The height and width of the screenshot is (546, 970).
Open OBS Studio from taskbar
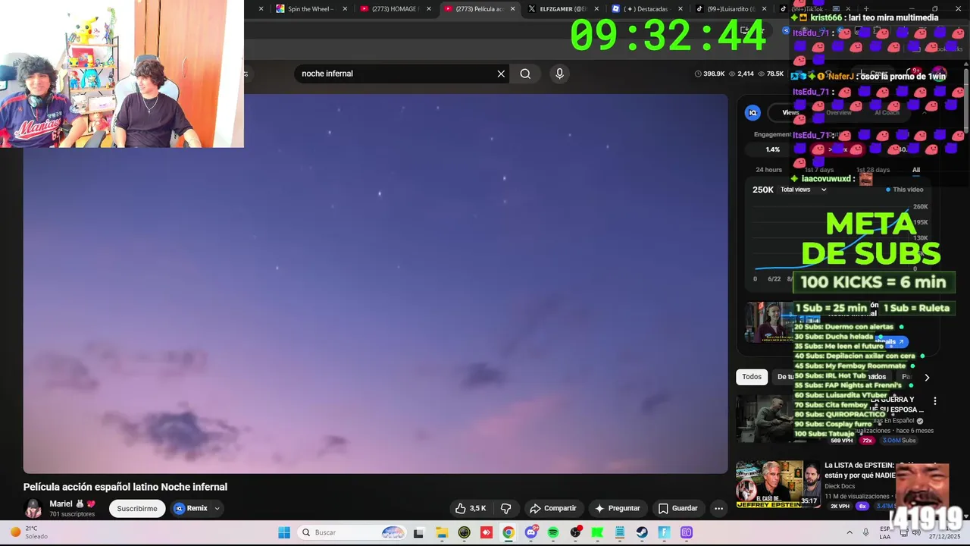pos(576,532)
